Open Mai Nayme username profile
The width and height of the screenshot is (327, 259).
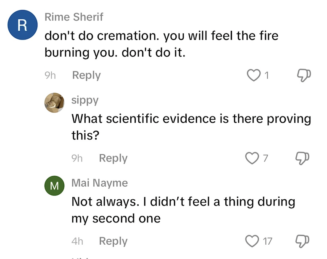pyautogui.click(x=100, y=183)
